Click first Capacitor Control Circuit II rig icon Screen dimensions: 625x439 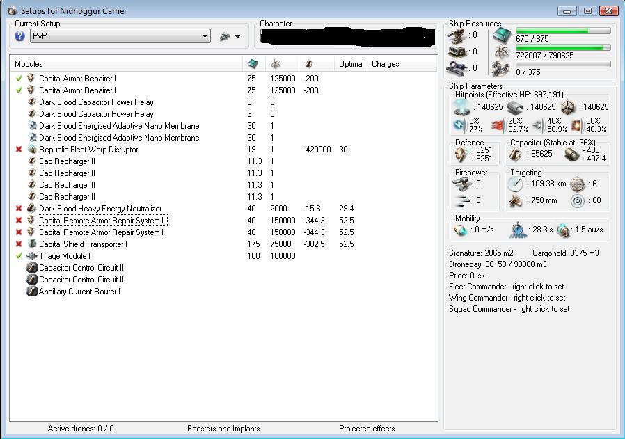click(32, 268)
